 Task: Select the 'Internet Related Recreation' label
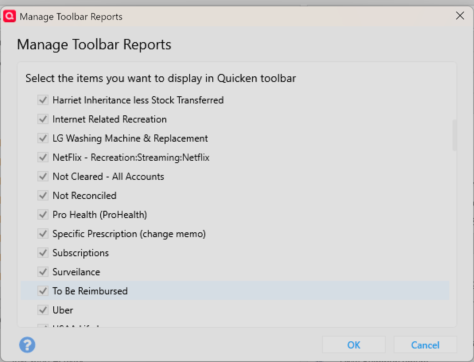[109, 119]
